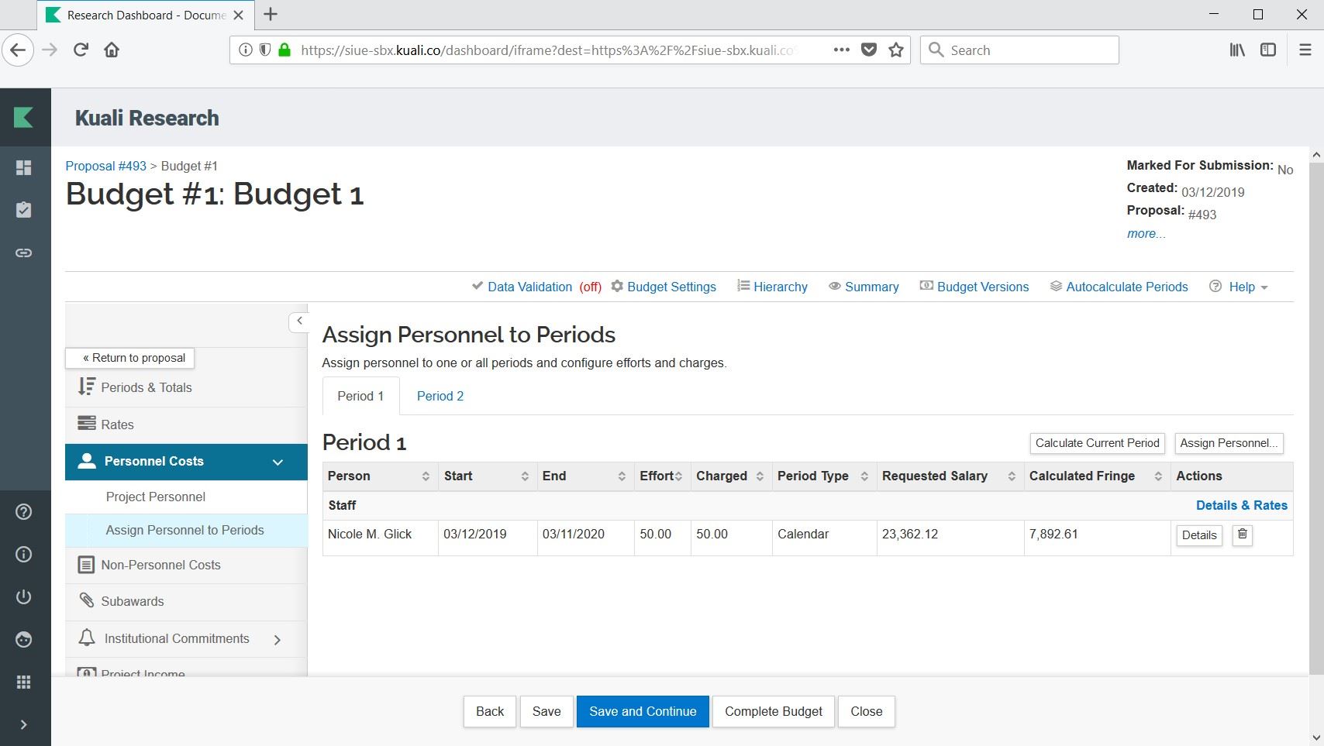Viewport: 1324px width, 746px height.
Task: Open the apps grid icon in sidebar
Action: [24, 682]
